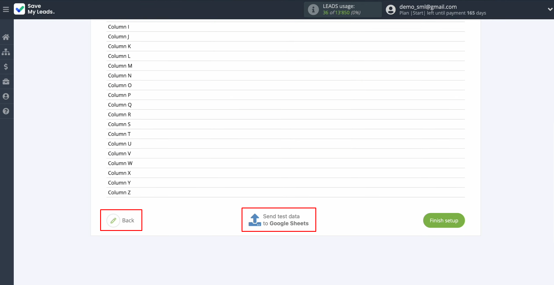Viewport: 554px width, 285px height.
Task: Click the user avatar icon
Action: click(391, 10)
